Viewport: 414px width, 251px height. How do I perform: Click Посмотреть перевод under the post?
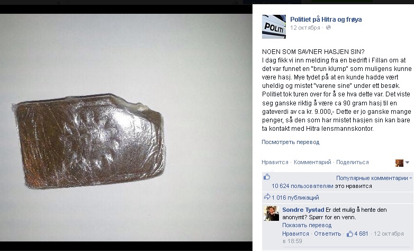click(x=291, y=142)
